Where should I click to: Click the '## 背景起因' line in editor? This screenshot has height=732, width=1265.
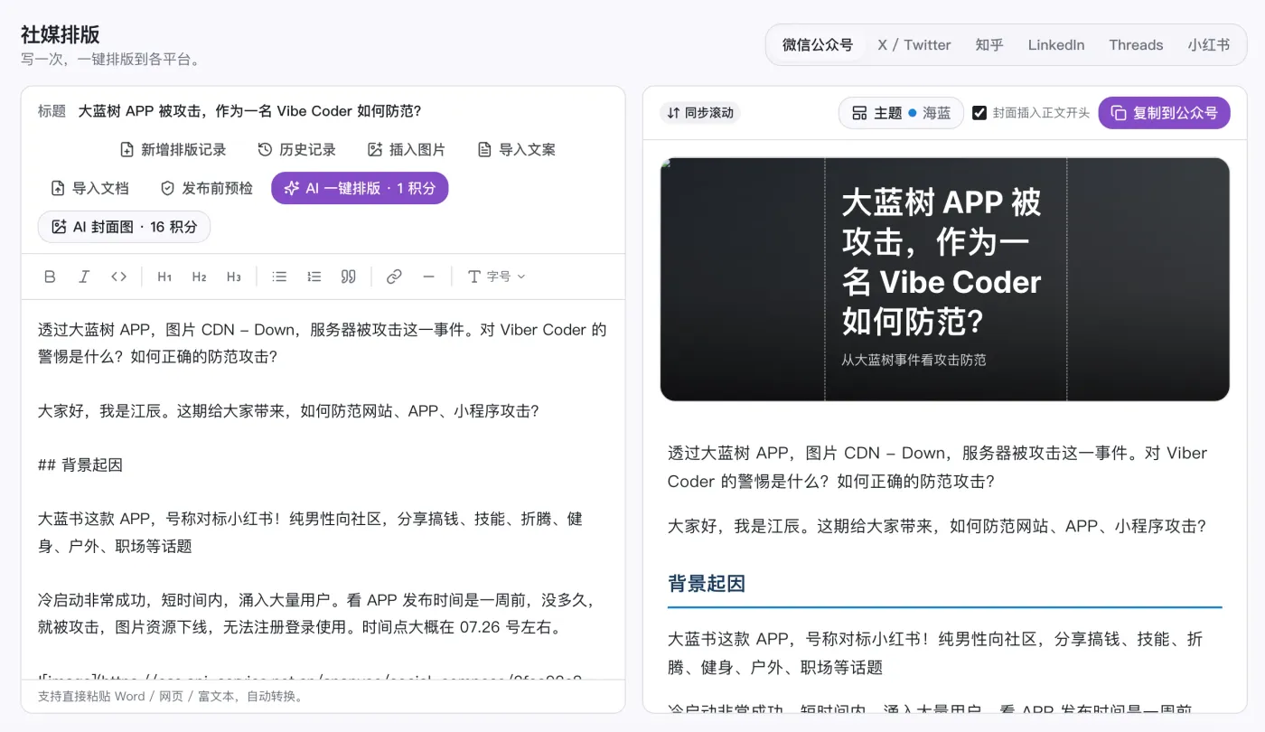point(80,465)
